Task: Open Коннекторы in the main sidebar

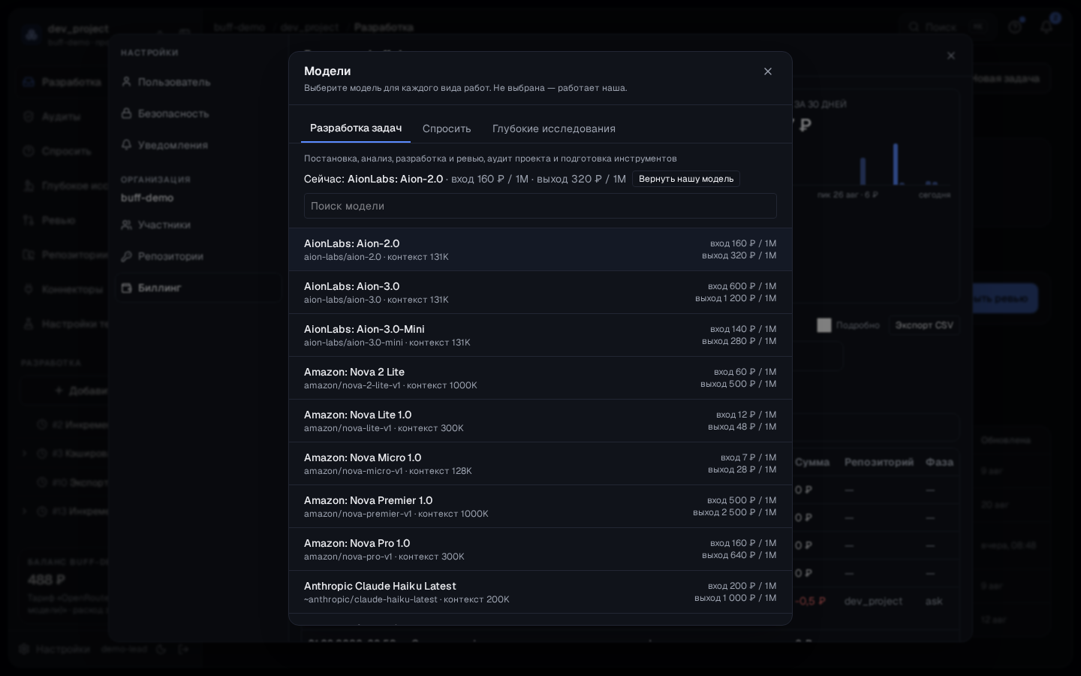Action: tap(72, 289)
